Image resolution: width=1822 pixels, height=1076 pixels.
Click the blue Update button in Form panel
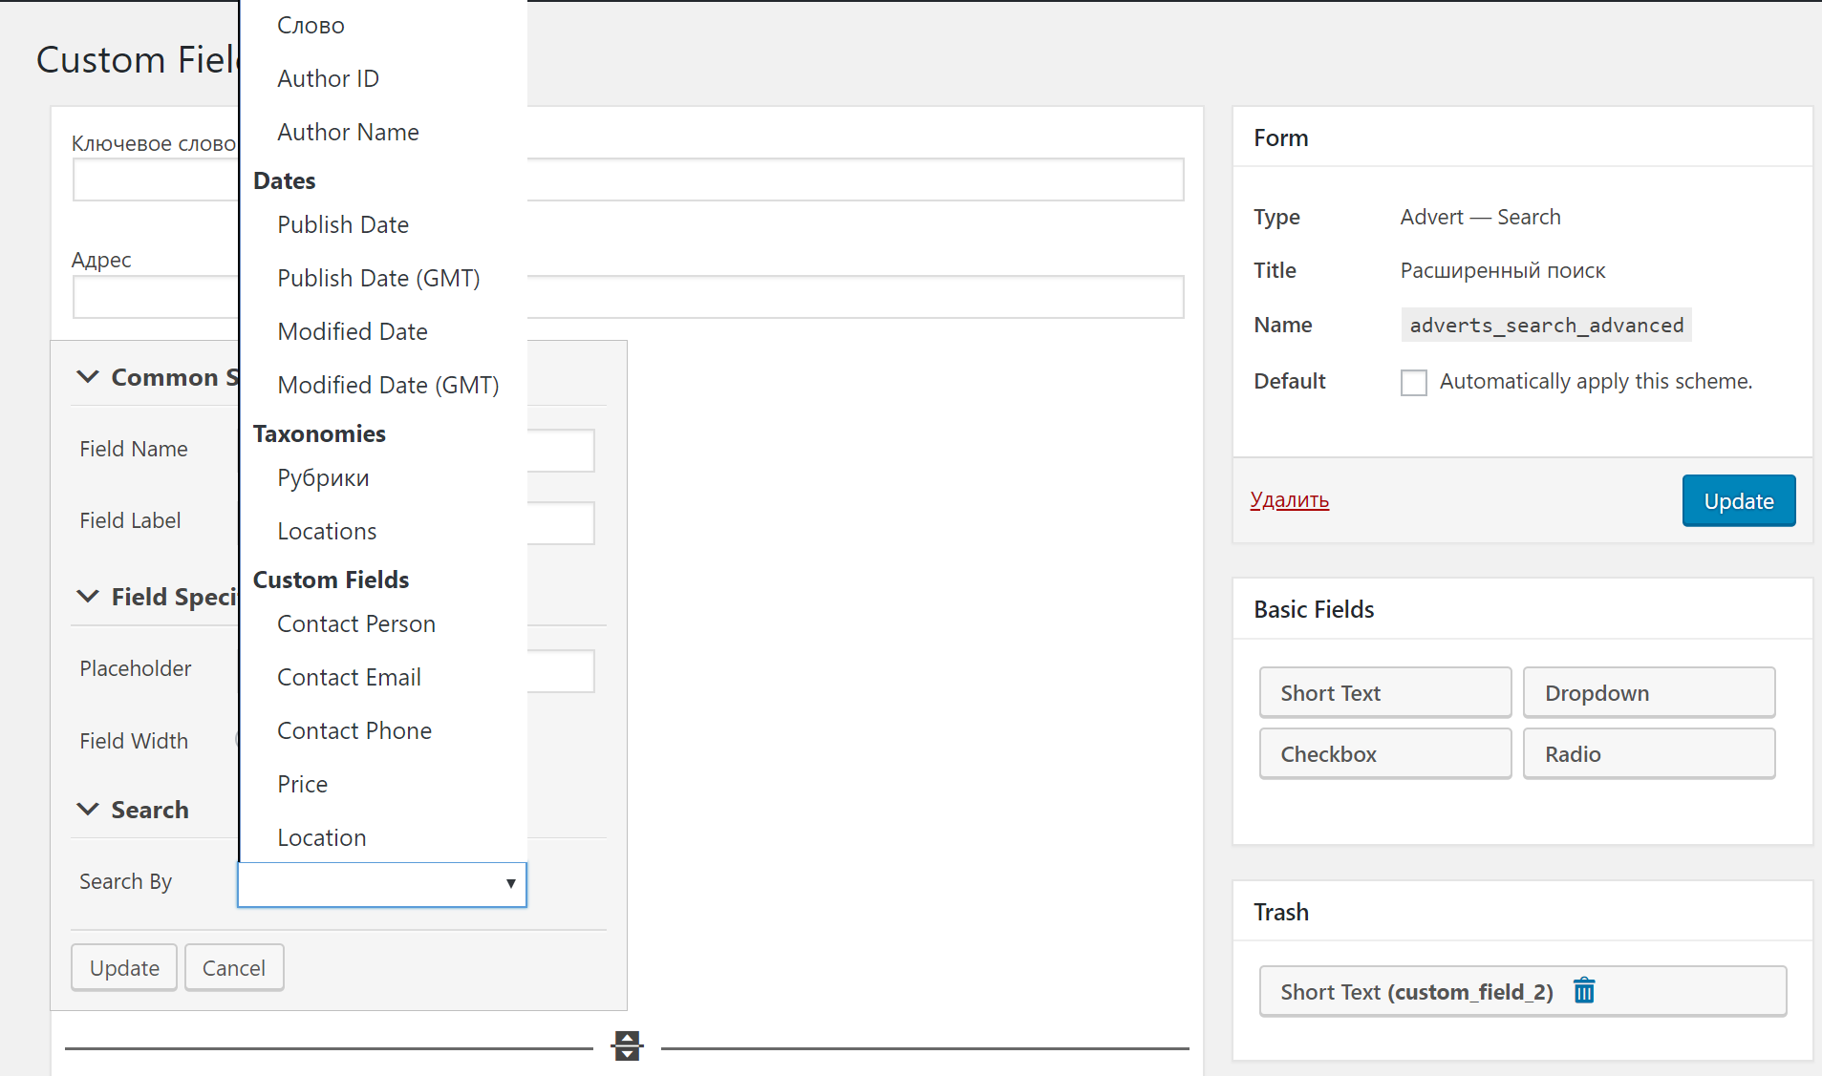[x=1739, y=501]
